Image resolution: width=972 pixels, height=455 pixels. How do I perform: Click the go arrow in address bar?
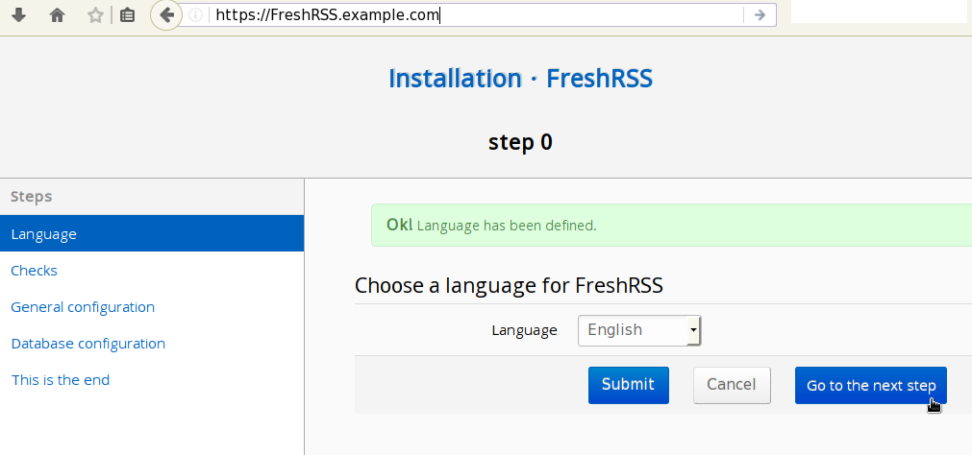tap(759, 15)
